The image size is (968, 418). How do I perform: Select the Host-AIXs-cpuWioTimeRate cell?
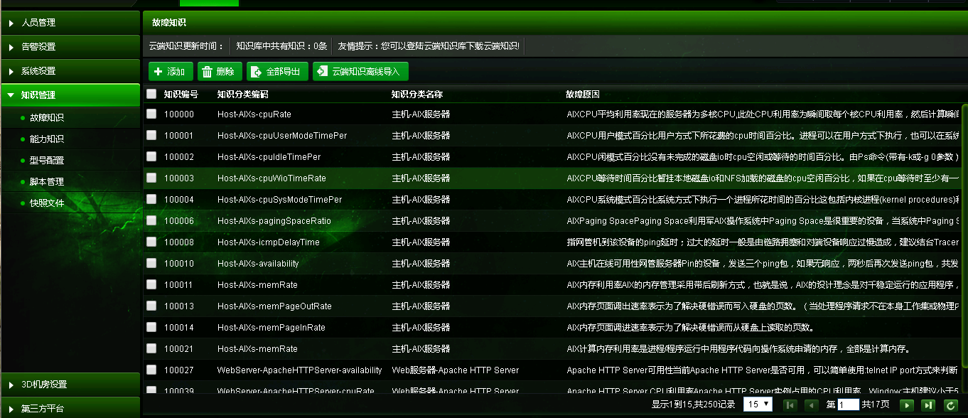(x=271, y=178)
